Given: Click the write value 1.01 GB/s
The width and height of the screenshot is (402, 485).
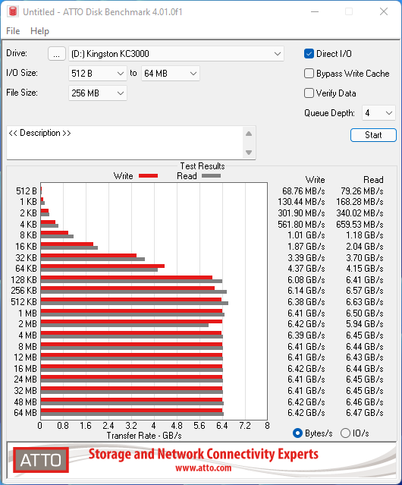Looking at the screenshot, I should point(306,235).
